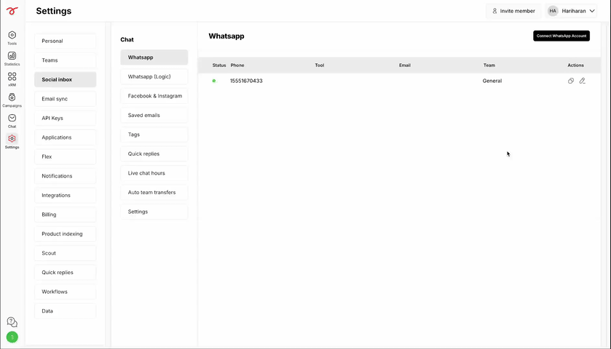Click the Settings page title

(54, 11)
